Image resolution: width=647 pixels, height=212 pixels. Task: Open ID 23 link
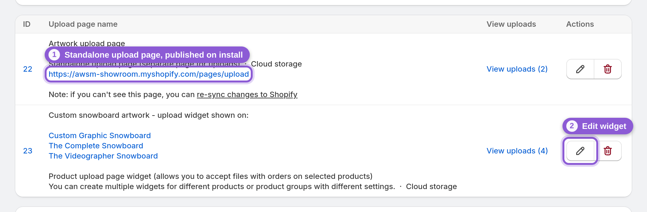point(28,151)
